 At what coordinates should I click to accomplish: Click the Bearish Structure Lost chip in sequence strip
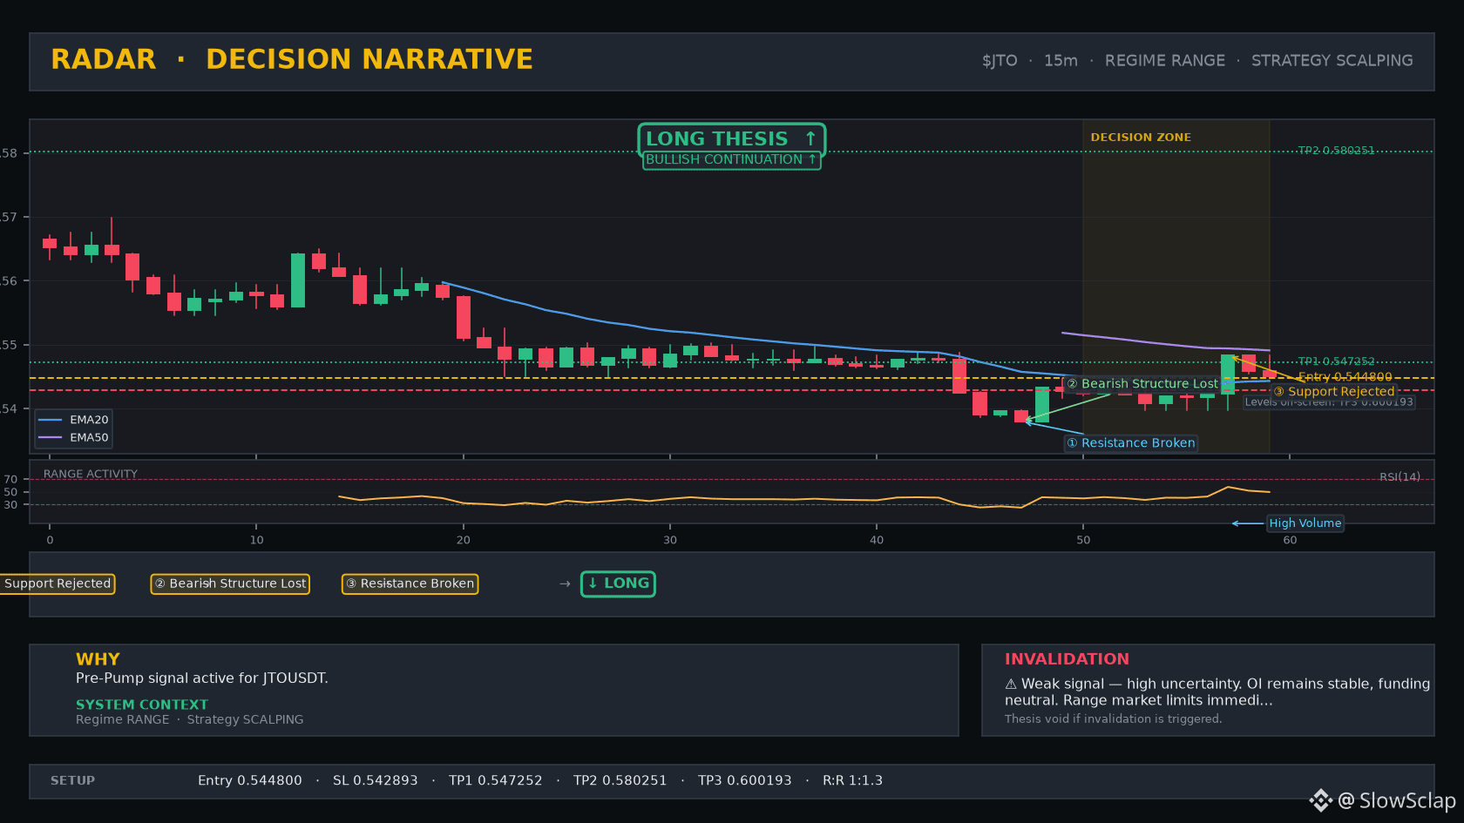[x=230, y=584]
